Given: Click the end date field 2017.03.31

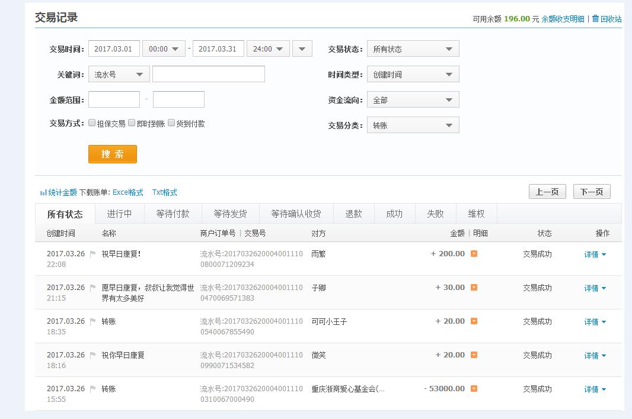Looking at the screenshot, I should 218,49.
